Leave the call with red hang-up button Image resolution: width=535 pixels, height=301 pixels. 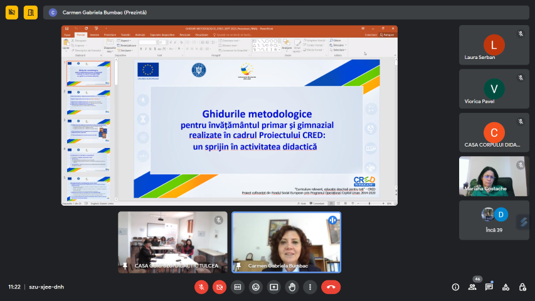click(331, 287)
